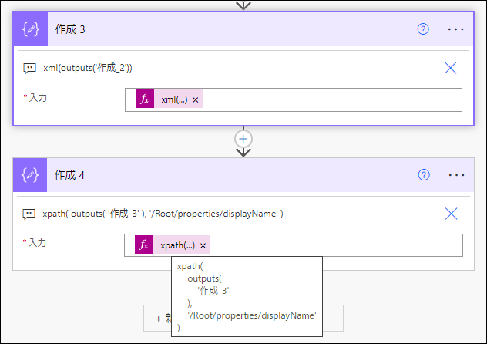Remove the xpath(...) expression token
487x344 pixels.
(x=203, y=246)
